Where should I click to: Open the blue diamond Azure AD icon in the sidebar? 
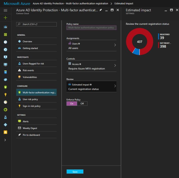coord(5,125)
